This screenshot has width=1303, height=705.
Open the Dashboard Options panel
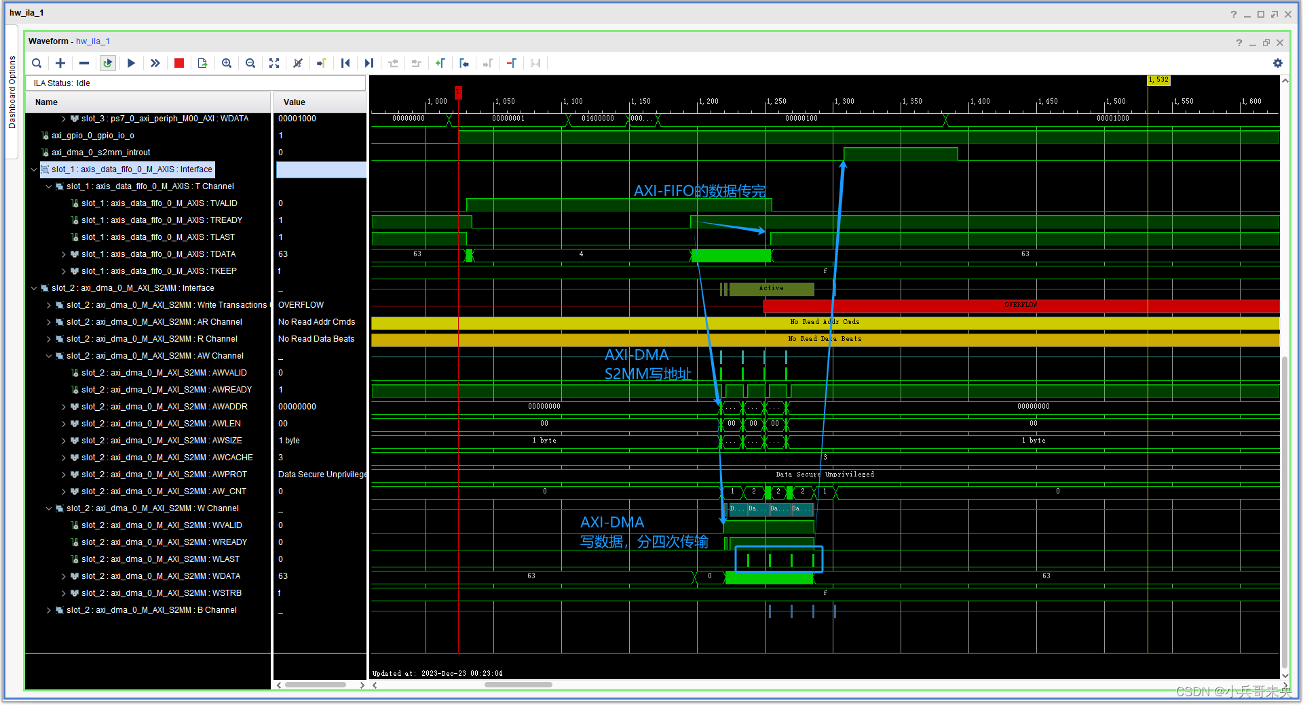click(x=11, y=88)
